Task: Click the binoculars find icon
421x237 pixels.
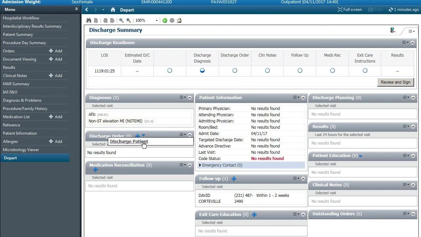Action: pyautogui.click(x=89, y=20)
